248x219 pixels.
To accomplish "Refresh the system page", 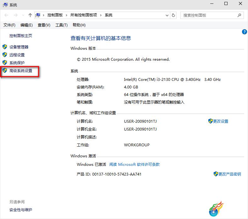I will [173, 15].
